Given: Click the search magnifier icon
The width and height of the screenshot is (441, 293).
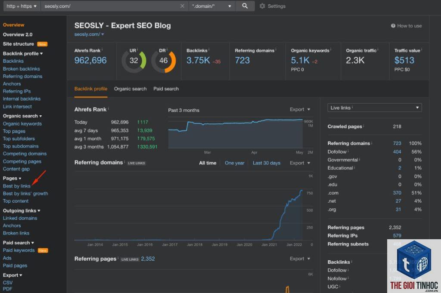Looking at the screenshot, I should (x=245, y=6).
